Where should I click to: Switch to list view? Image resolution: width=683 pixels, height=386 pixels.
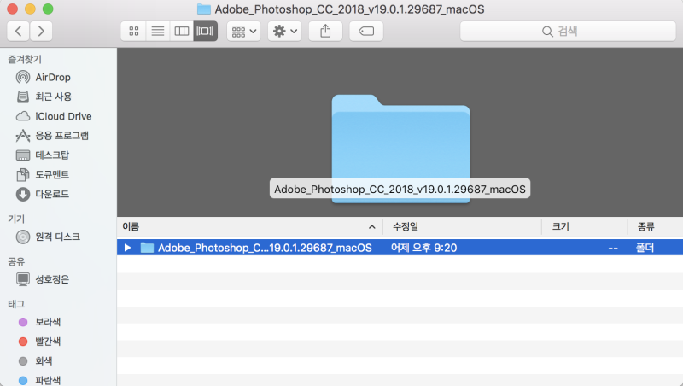pyautogui.click(x=158, y=31)
